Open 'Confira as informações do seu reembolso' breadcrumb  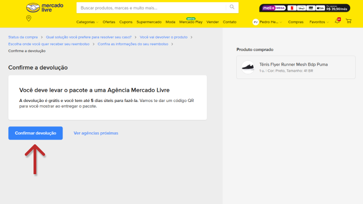pyautogui.click(x=133, y=44)
